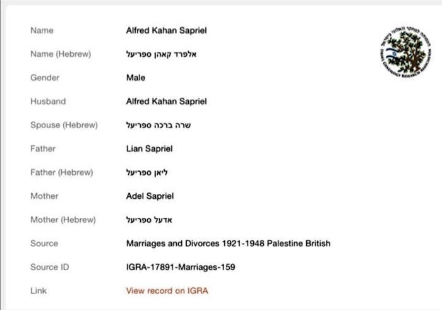
Task: Click the Hebrew father name value
Action: pos(147,172)
